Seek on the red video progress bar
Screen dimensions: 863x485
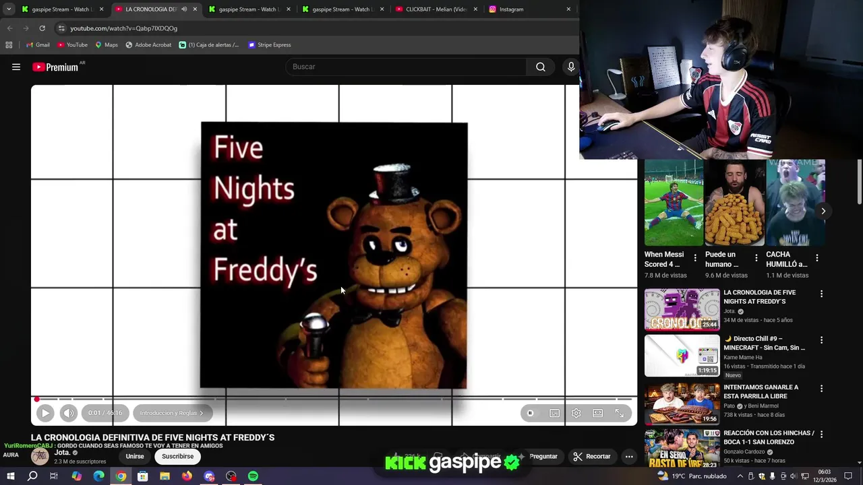334,399
